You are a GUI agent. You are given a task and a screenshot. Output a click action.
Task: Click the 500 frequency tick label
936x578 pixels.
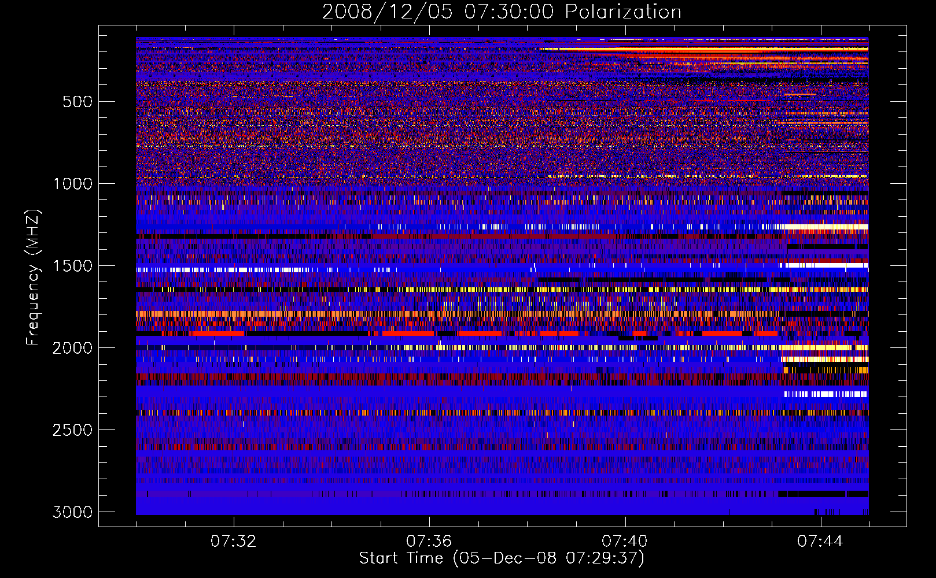pyautogui.click(x=78, y=102)
